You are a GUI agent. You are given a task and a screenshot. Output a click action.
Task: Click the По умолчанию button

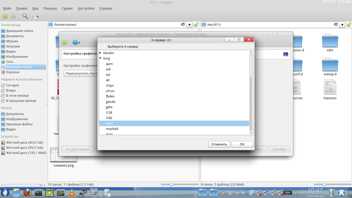pyautogui.click(x=78, y=149)
